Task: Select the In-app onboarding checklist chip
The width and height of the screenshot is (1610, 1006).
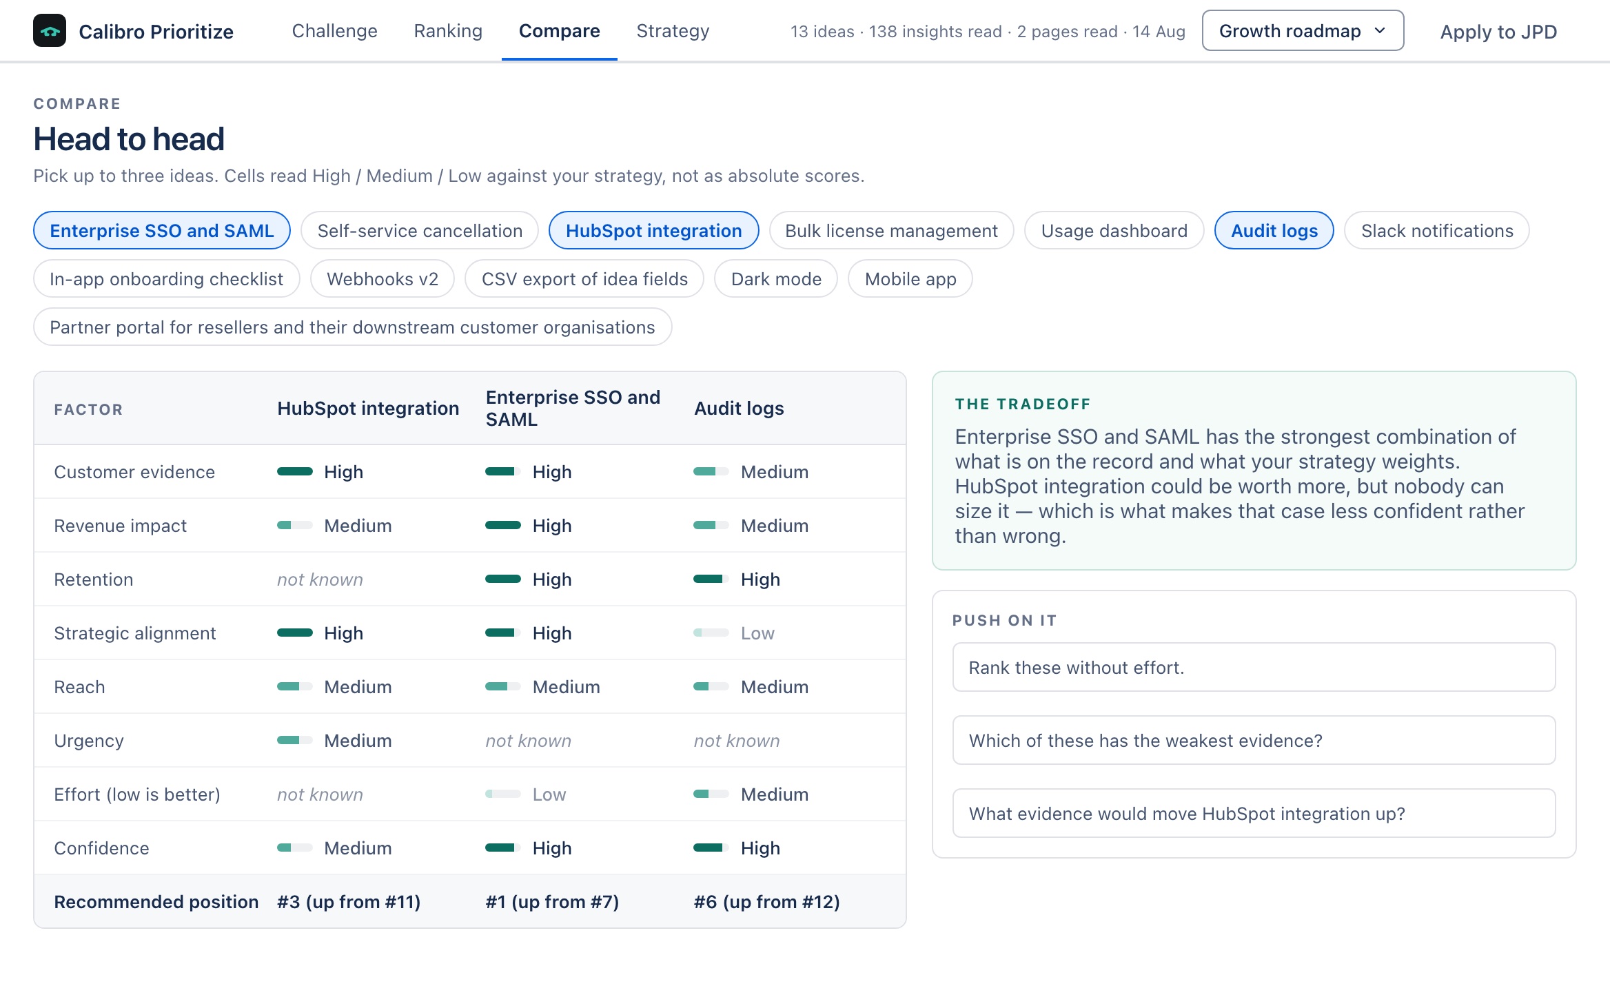Action: (x=166, y=279)
